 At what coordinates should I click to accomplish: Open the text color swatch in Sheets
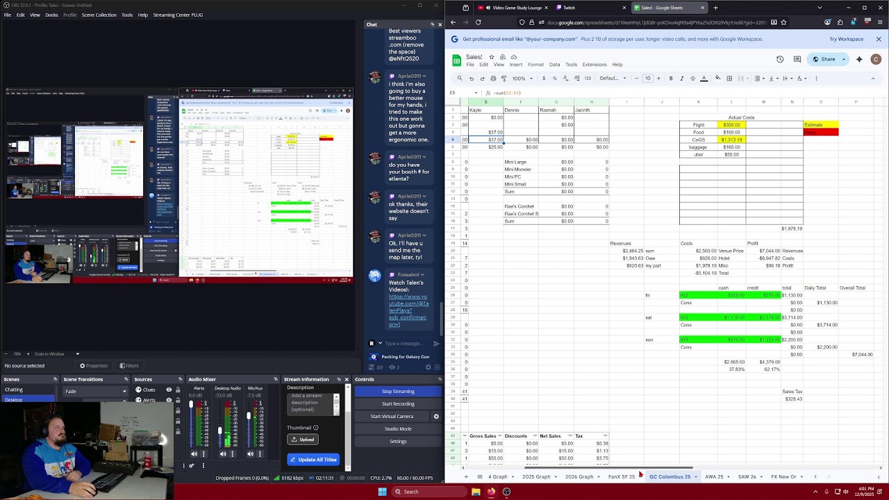704,78
